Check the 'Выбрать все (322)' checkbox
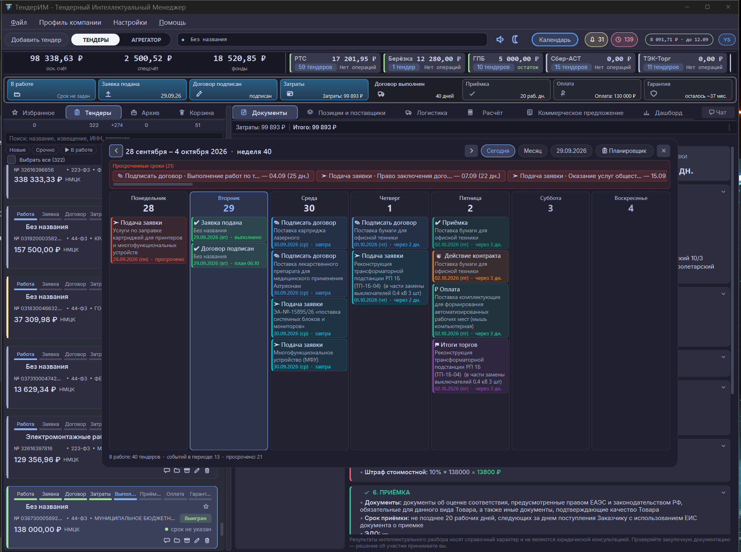The image size is (741, 552). [x=12, y=160]
